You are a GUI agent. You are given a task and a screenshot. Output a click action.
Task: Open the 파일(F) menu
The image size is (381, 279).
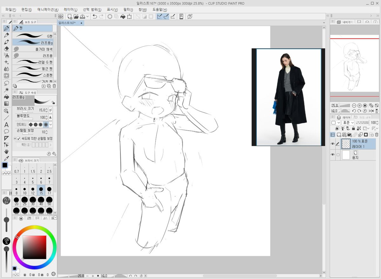coord(10,10)
